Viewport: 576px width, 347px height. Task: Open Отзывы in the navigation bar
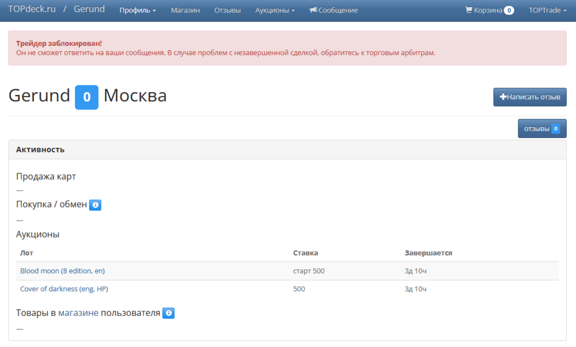pos(228,10)
